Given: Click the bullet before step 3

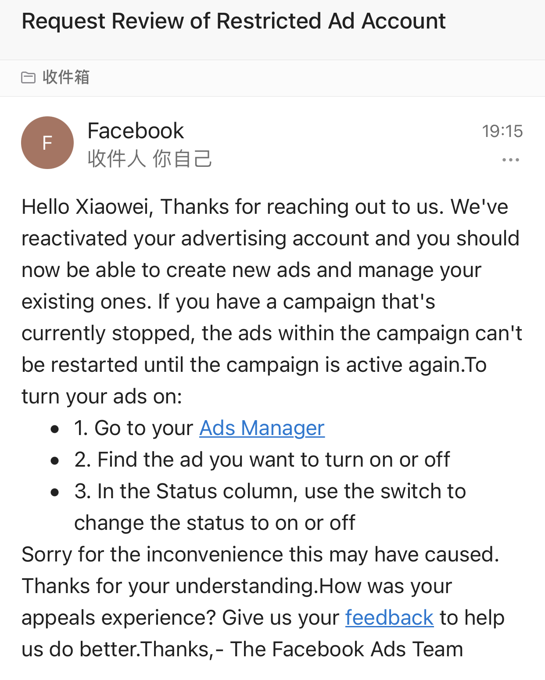Looking at the screenshot, I should (55, 492).
